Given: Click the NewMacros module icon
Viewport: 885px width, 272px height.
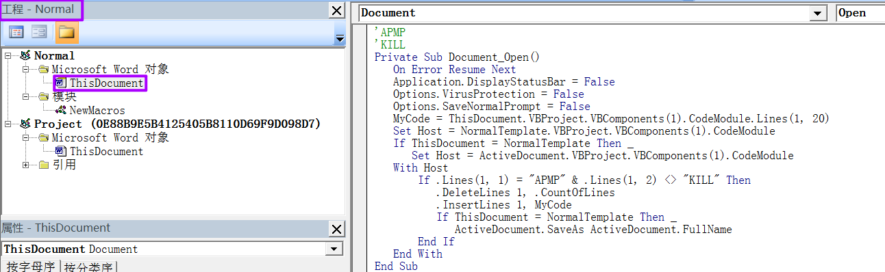Looking at the screenshot, I should [x=61, y=111].
